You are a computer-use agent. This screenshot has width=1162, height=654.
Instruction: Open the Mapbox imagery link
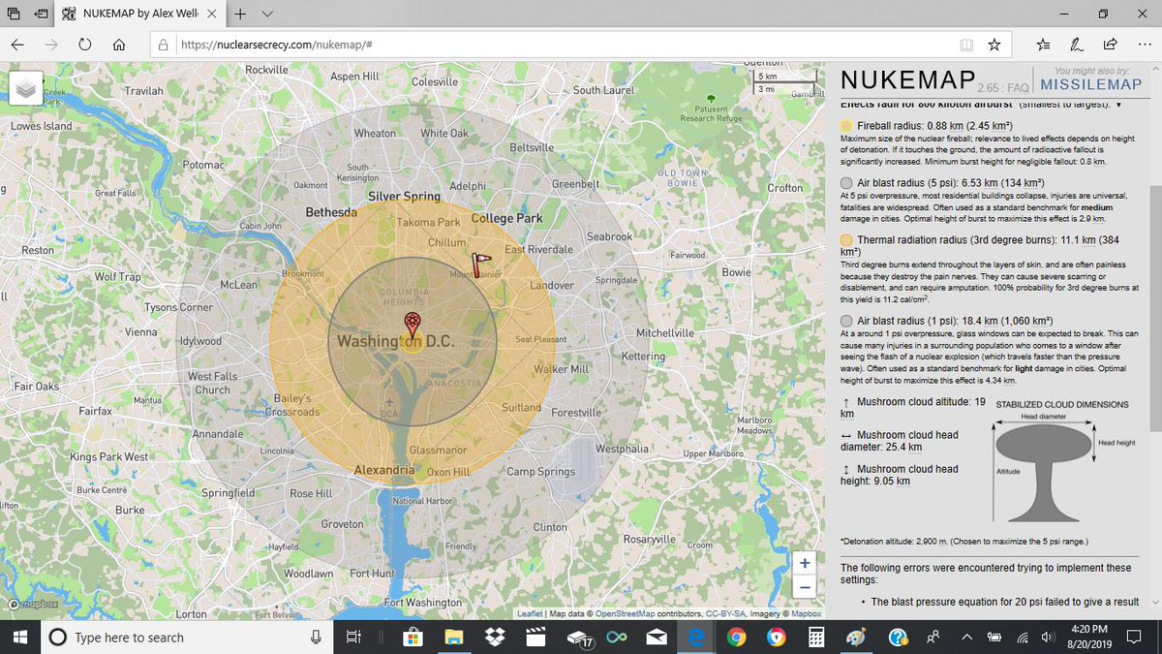[x=807, y=613]
